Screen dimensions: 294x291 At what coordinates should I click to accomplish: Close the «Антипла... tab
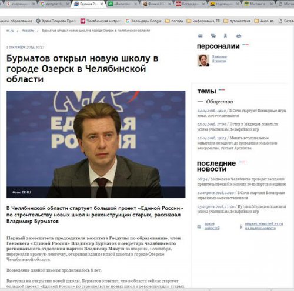[135, 4]
